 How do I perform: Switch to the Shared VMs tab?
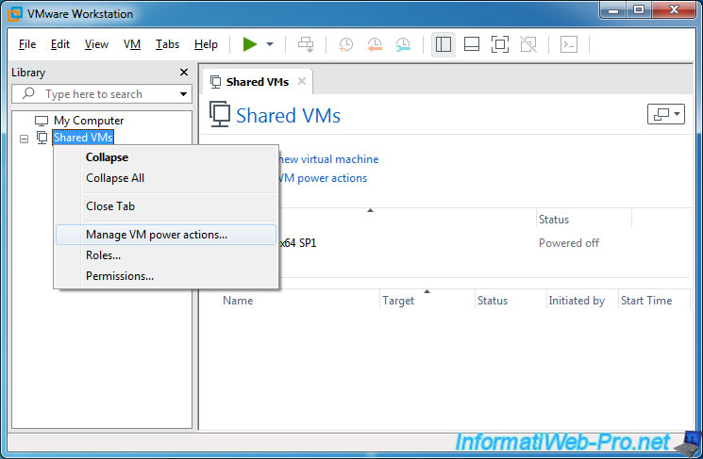pyautogui.click(x=258, y=82)
